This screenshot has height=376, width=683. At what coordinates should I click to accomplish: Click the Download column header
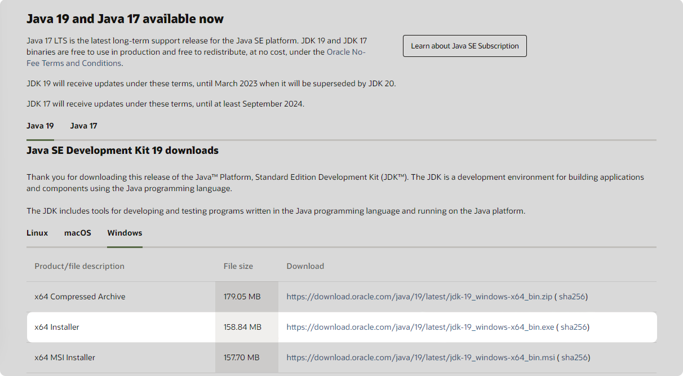tap(305, 266)
